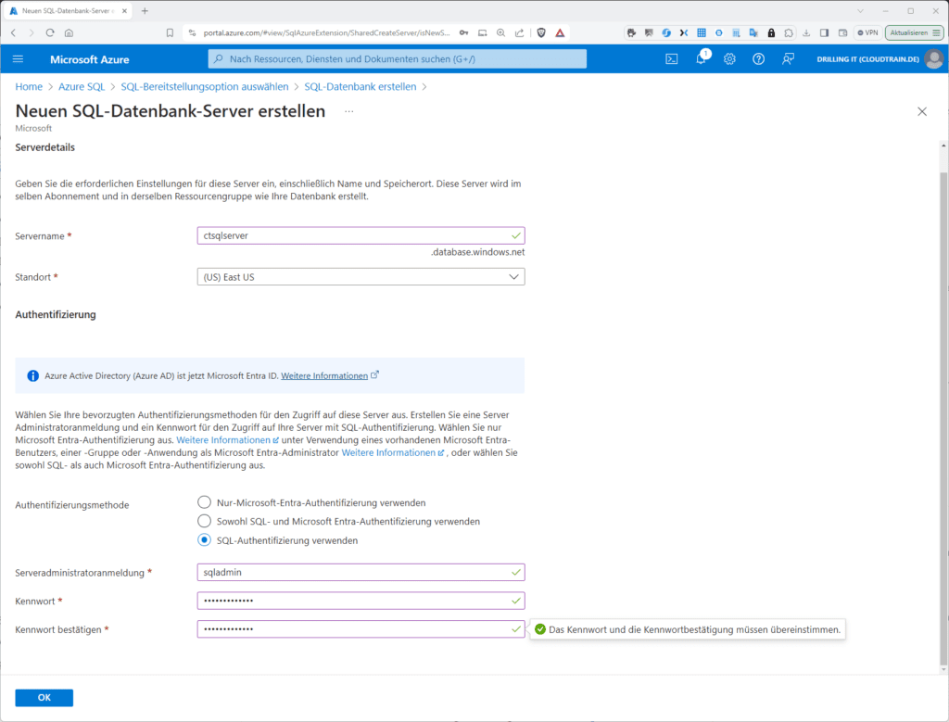Reload the browser page

coord(50,32)
